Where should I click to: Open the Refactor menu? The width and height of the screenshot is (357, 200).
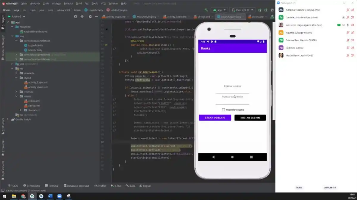pos(68,4)
